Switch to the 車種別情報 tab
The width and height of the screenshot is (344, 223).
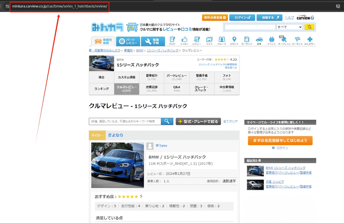click(103, 41)
